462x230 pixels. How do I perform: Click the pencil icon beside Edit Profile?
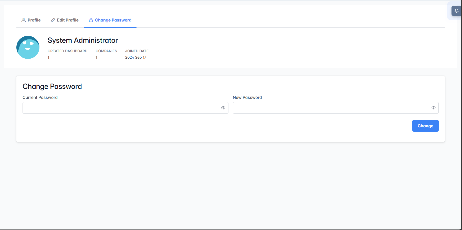point(53,20)
